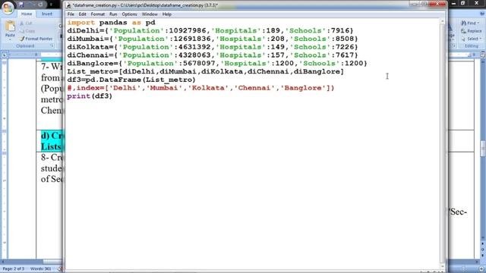This screenshot has width=486, height=273.
Task: Click the number 10927986 in code
Action: [188, 30]
